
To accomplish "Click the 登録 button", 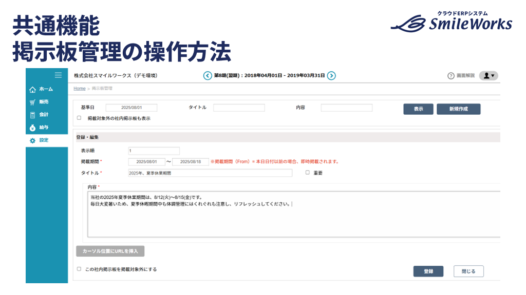I will pos(428,271).
